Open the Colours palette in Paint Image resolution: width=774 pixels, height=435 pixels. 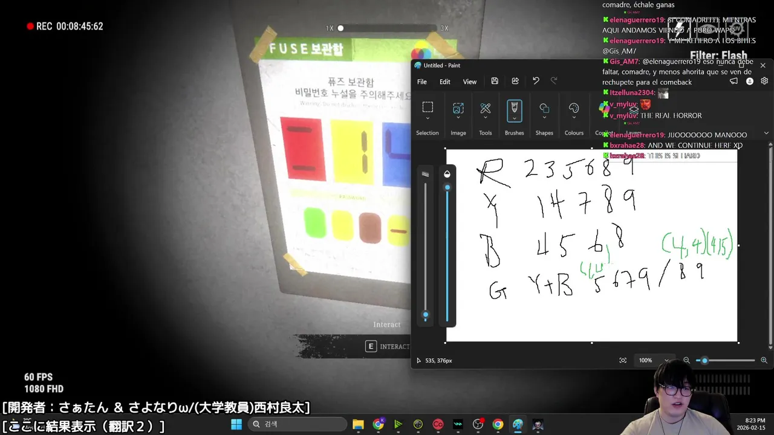pos(574,108)
